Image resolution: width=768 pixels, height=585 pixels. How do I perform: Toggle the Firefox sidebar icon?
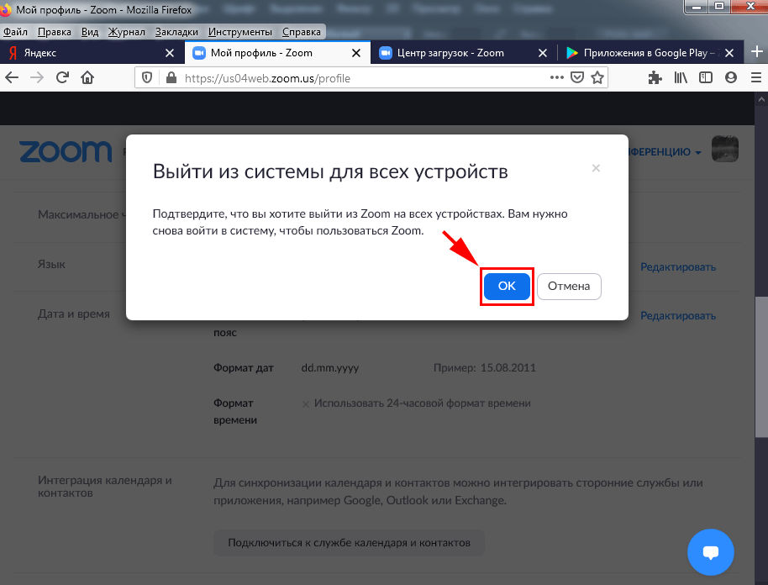[706, 77]
